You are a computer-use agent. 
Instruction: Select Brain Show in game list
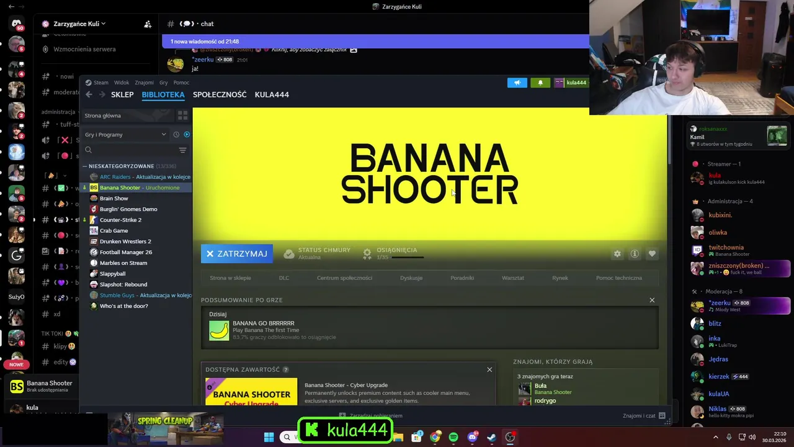136,199
